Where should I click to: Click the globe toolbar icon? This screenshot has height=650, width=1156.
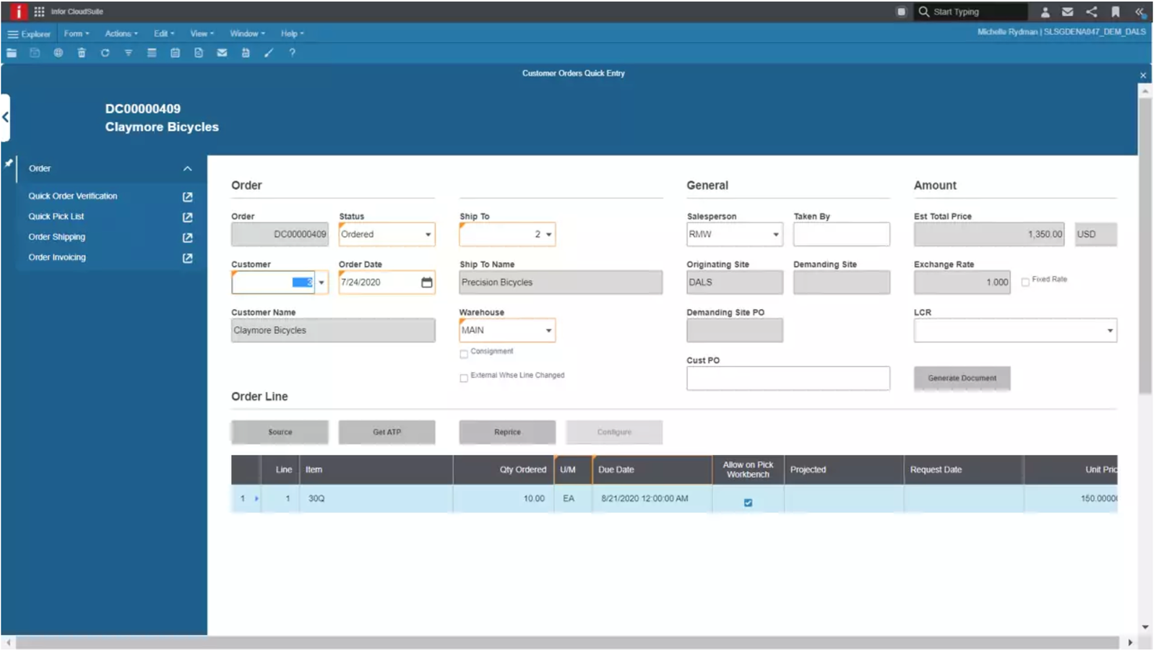tap(58, 53)
